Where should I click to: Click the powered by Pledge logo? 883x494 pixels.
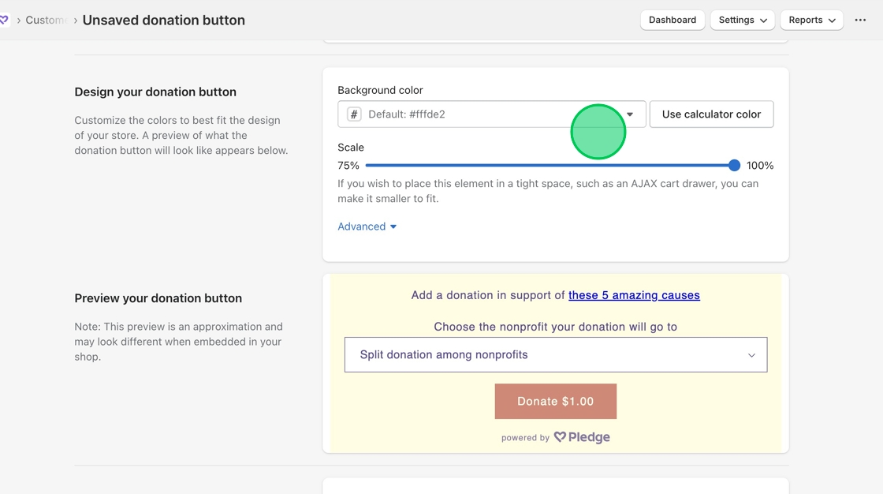click(x=582, y=437)
